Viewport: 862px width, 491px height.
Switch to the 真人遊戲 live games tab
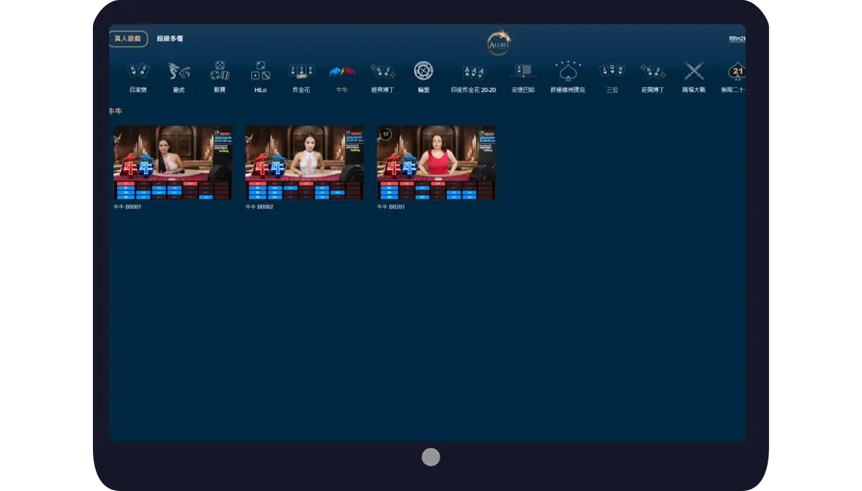[128, 39]
